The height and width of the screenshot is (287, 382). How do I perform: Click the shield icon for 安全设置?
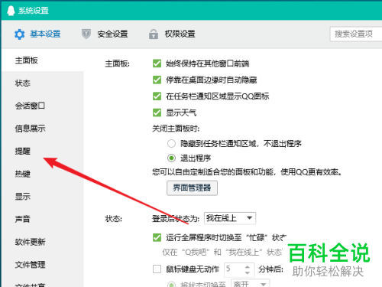(x=86, y=34)
